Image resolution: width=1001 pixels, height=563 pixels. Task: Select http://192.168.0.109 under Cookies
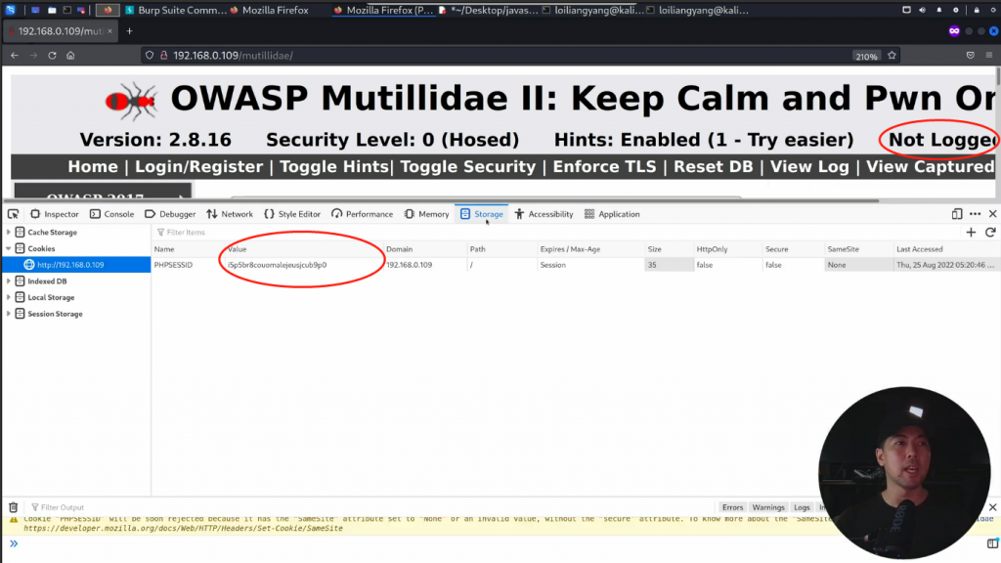click(76, 265)
